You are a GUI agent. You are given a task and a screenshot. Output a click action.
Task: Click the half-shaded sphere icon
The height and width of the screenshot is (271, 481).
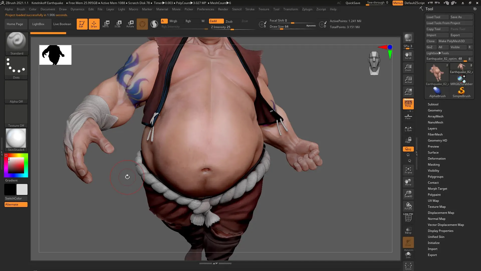pyautogui.click(x=154, y=24)
